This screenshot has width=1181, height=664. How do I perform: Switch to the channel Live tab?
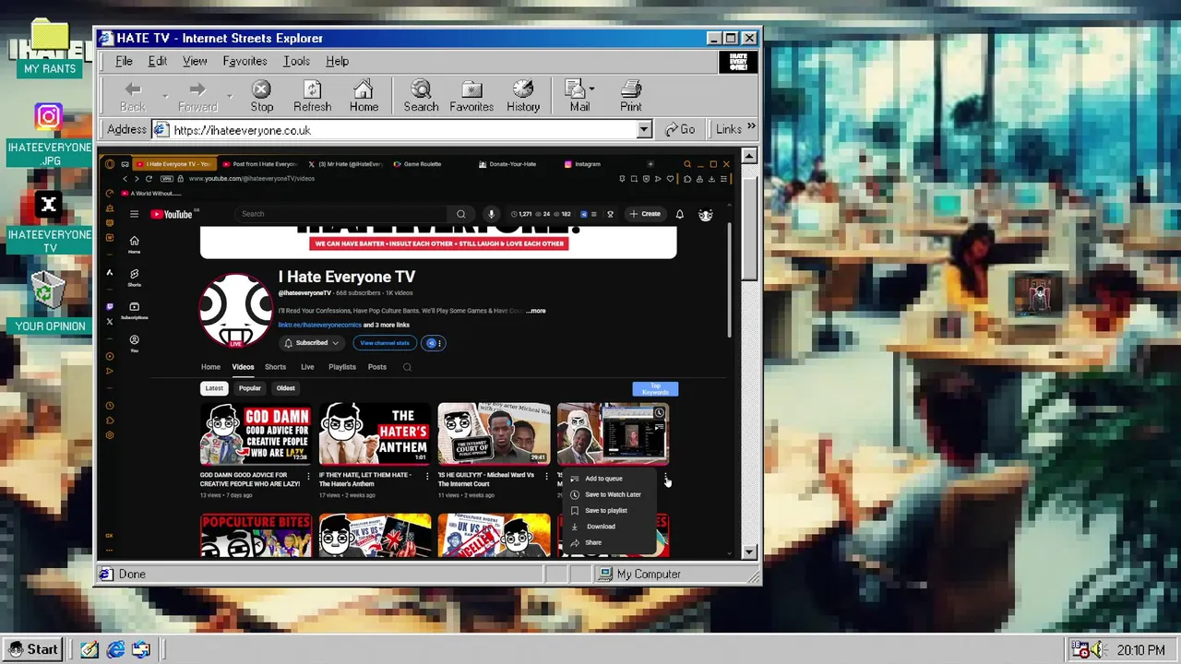[307, 367]
